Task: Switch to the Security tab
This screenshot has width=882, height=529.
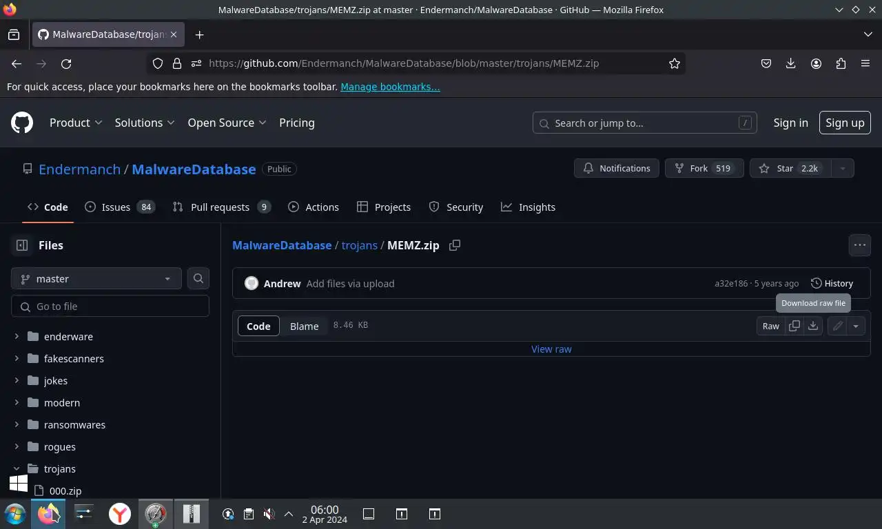Action: [456, 207]
